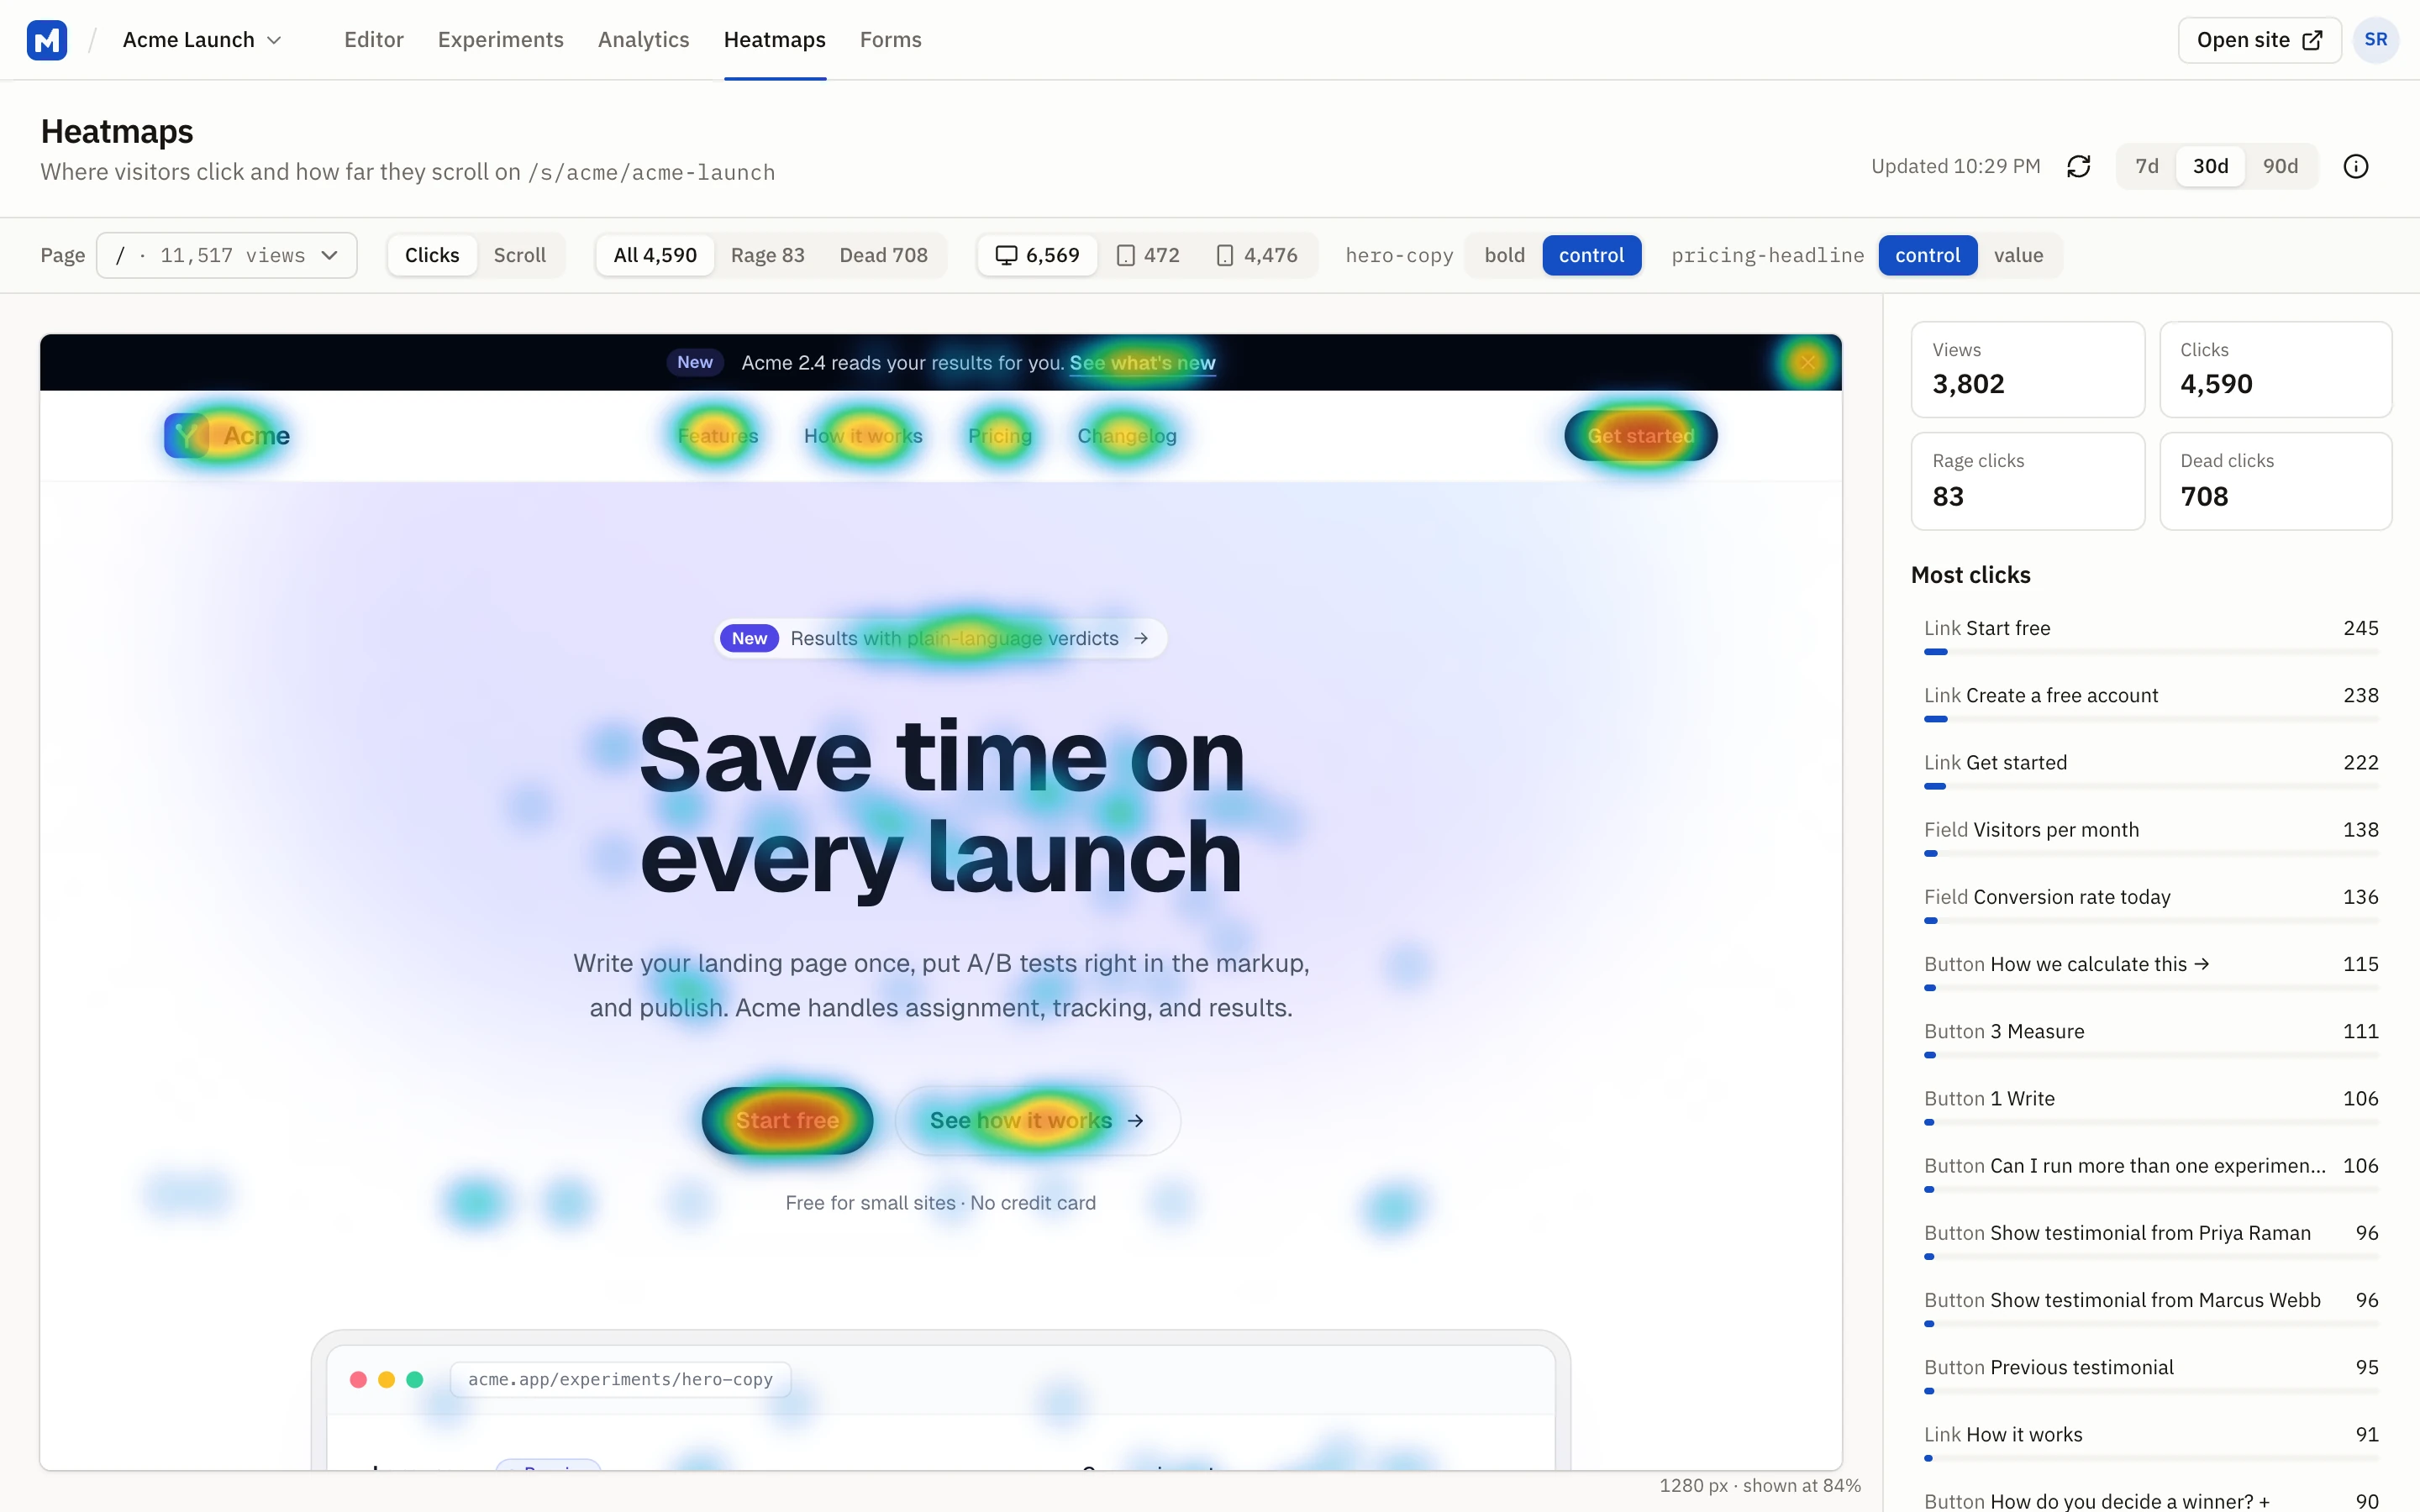2420x1512 pixels.
Task: Click the refresh data icon
Action: 2079,166
